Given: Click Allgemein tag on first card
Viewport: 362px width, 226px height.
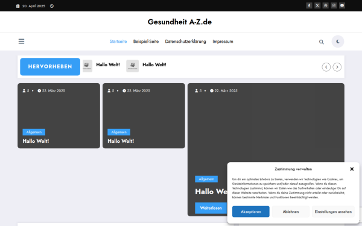Looking at the screenshot, I should tap(34, 132).
